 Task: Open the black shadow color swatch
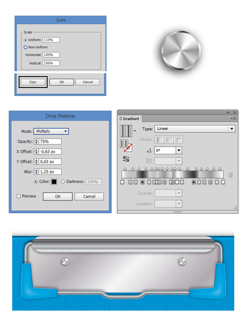[54, 182]
